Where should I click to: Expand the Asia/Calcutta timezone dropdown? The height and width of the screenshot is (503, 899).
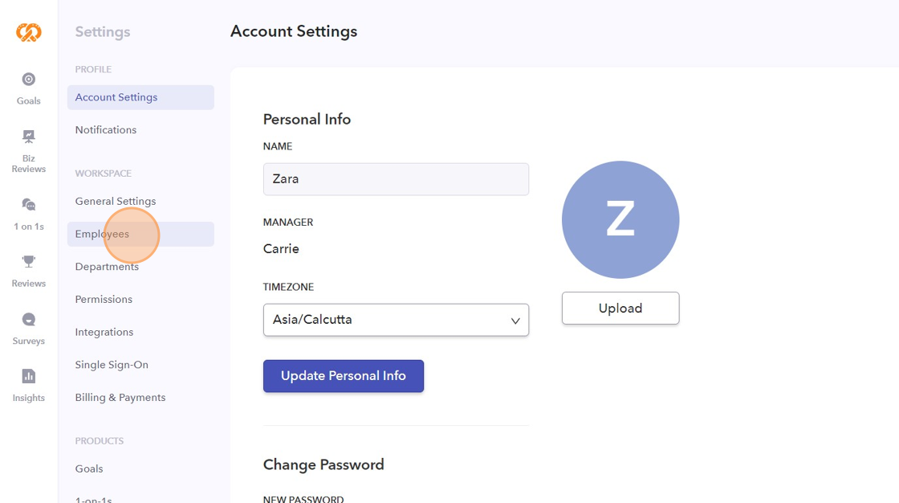tap(396, 320)
